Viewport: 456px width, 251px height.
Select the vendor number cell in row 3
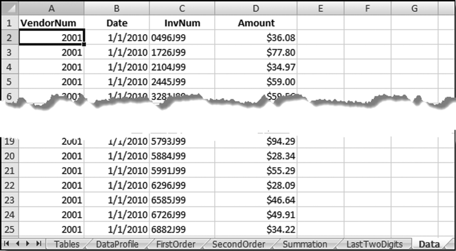pos(51,52)
